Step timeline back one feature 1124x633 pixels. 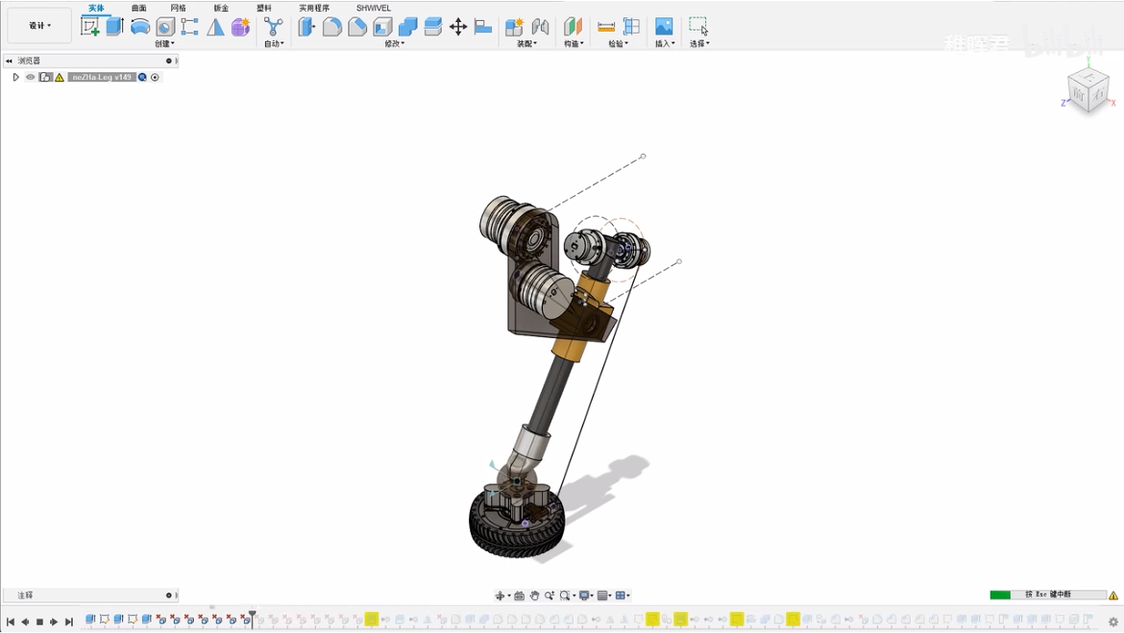25,621
